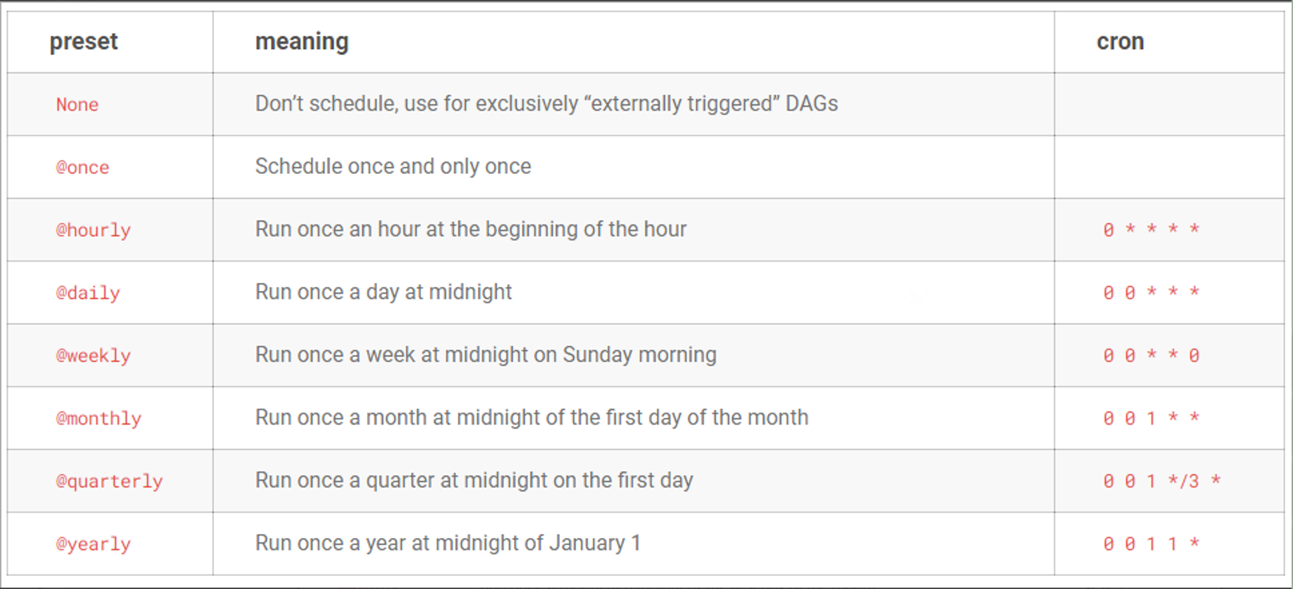Select the @once preset code
Screen dimensions: 1293x589
(x=82, y=167)
